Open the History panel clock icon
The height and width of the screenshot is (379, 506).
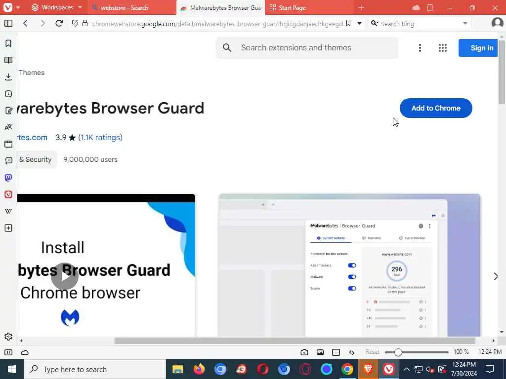tap(8, 94)
